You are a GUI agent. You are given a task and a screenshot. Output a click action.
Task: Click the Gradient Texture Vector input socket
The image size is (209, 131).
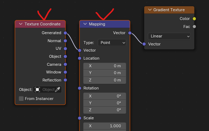coord(144,44)
